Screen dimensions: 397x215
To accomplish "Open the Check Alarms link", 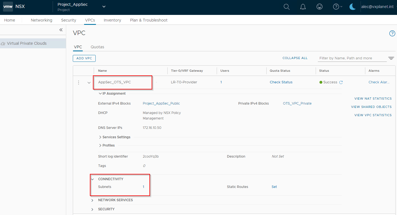I will click(x=379, y=82).
